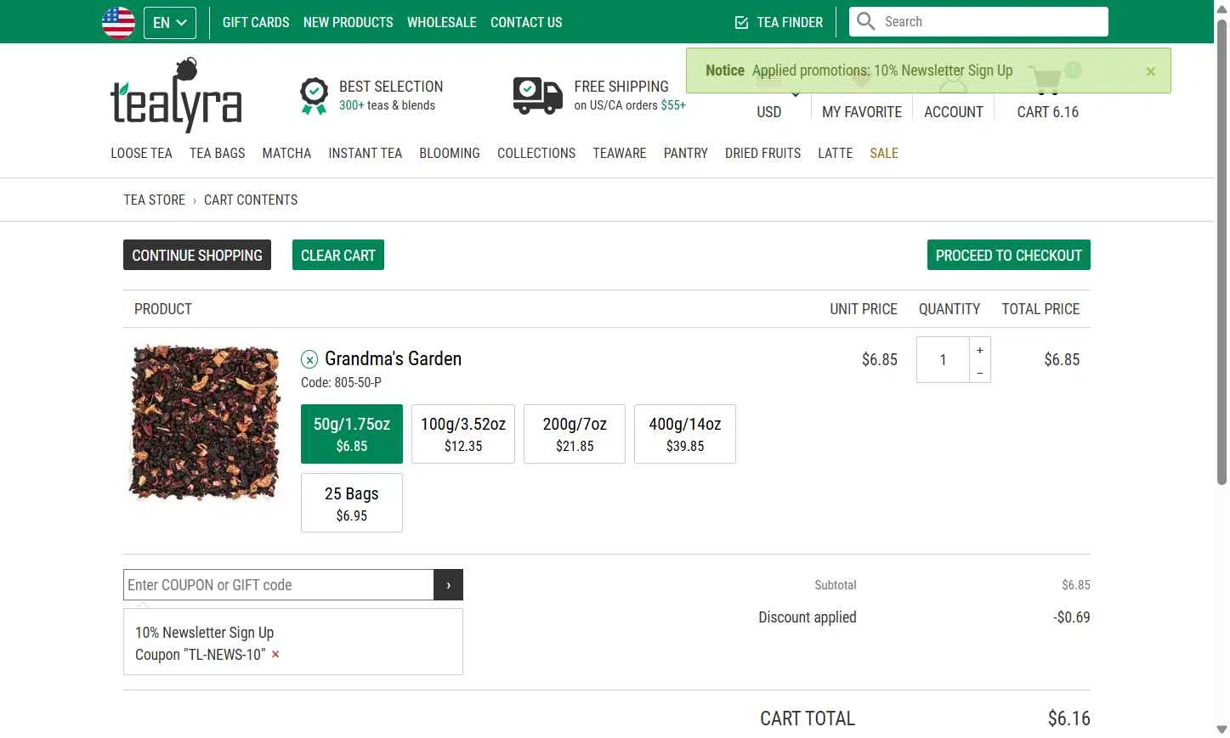Select the 25 Bags option

point(352,504)
